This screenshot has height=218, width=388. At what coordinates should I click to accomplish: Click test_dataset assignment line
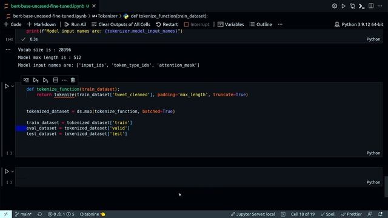[77, 134]
